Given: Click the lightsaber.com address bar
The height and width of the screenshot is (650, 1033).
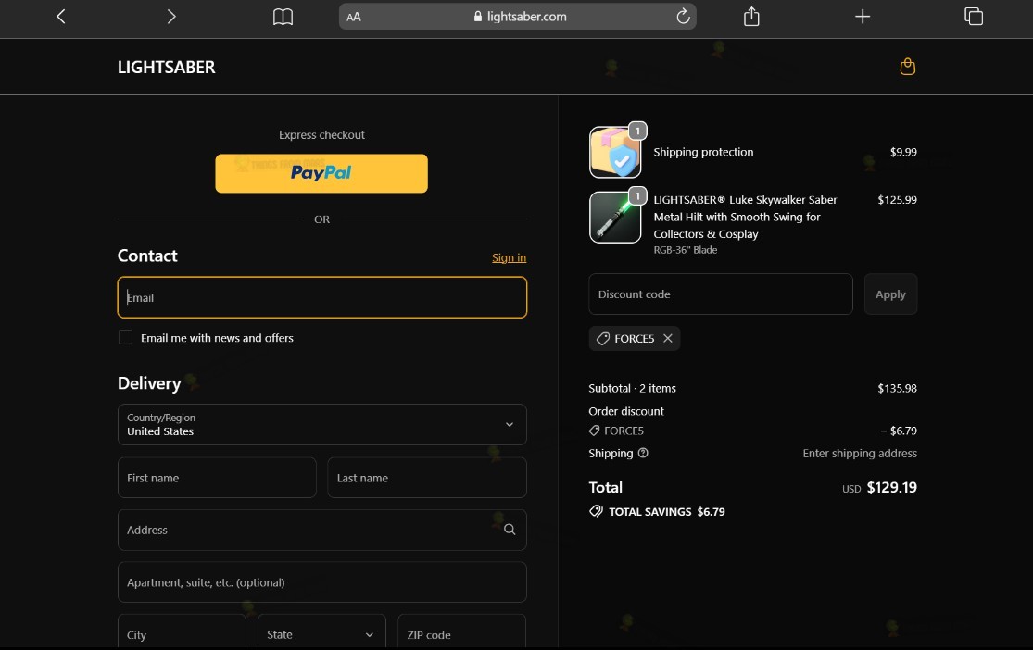Looking at the screenshot, I should [517, 17].
